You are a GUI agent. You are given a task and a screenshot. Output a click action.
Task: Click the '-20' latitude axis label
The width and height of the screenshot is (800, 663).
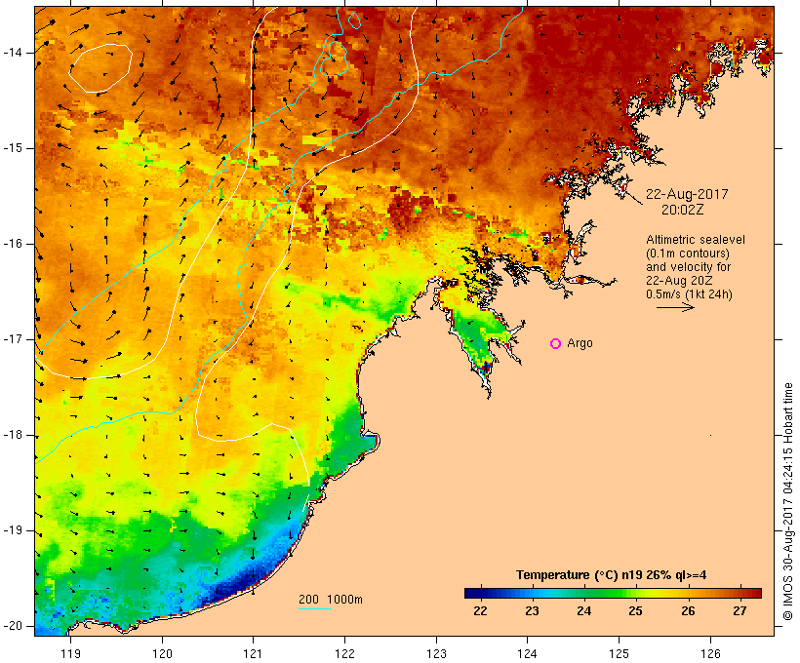point(13,626)
